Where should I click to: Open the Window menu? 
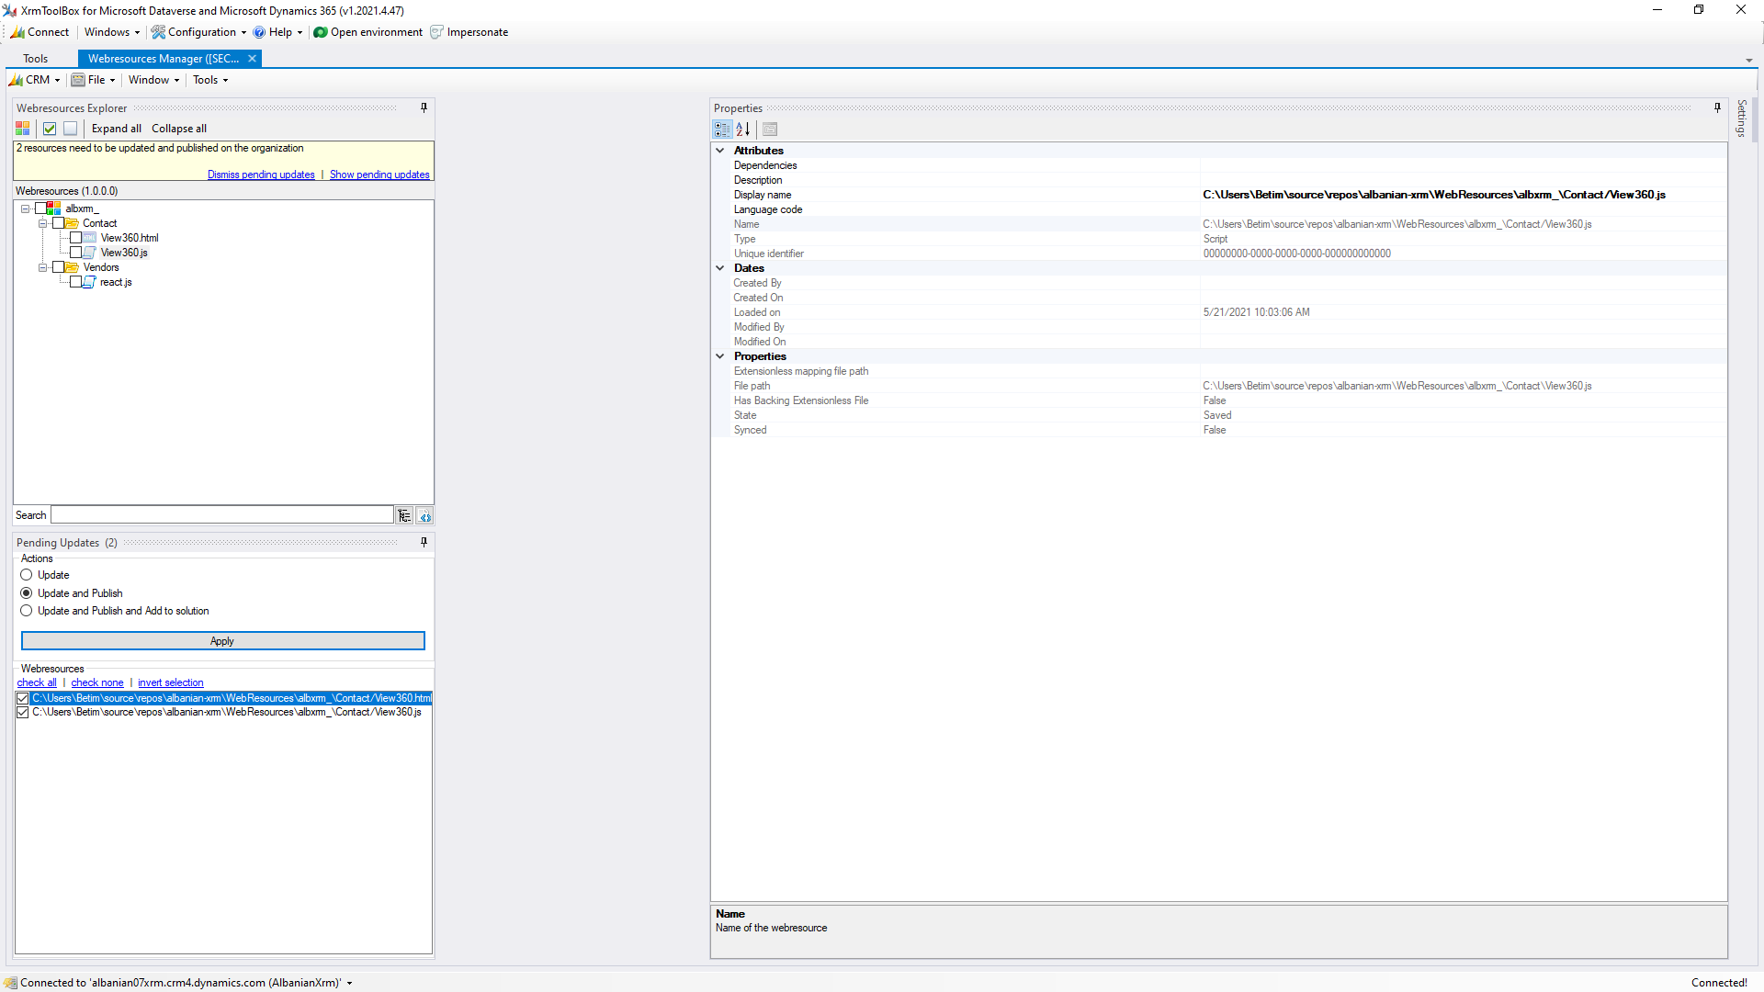(153, 80)
